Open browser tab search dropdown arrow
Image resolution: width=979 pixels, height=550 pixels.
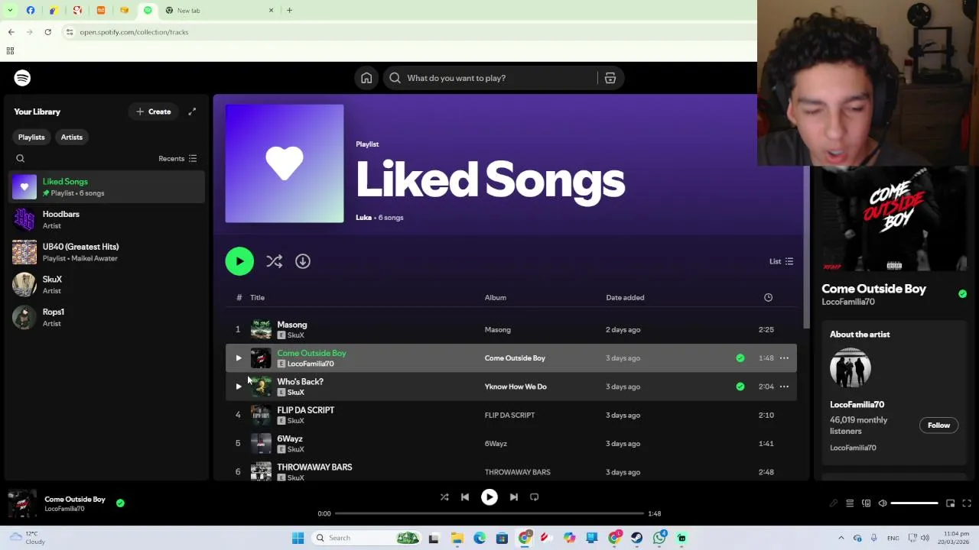coord(10,11)
